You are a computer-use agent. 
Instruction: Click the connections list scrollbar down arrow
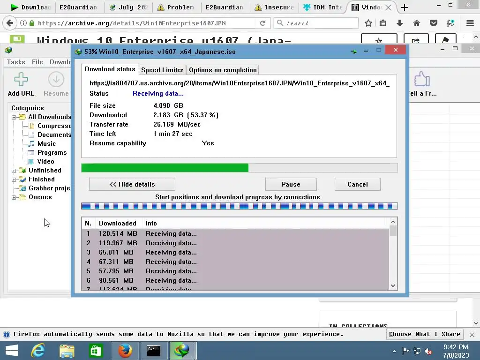(x=393, y=286)
